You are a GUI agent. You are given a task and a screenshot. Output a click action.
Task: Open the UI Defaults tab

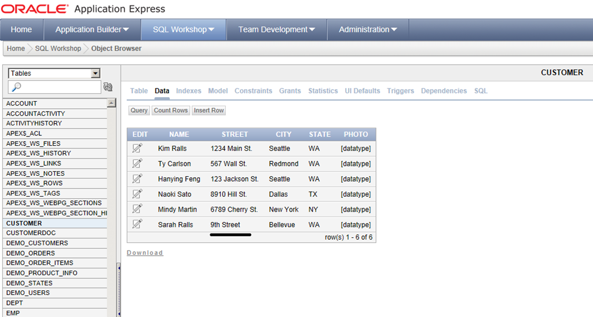point(363,91)
